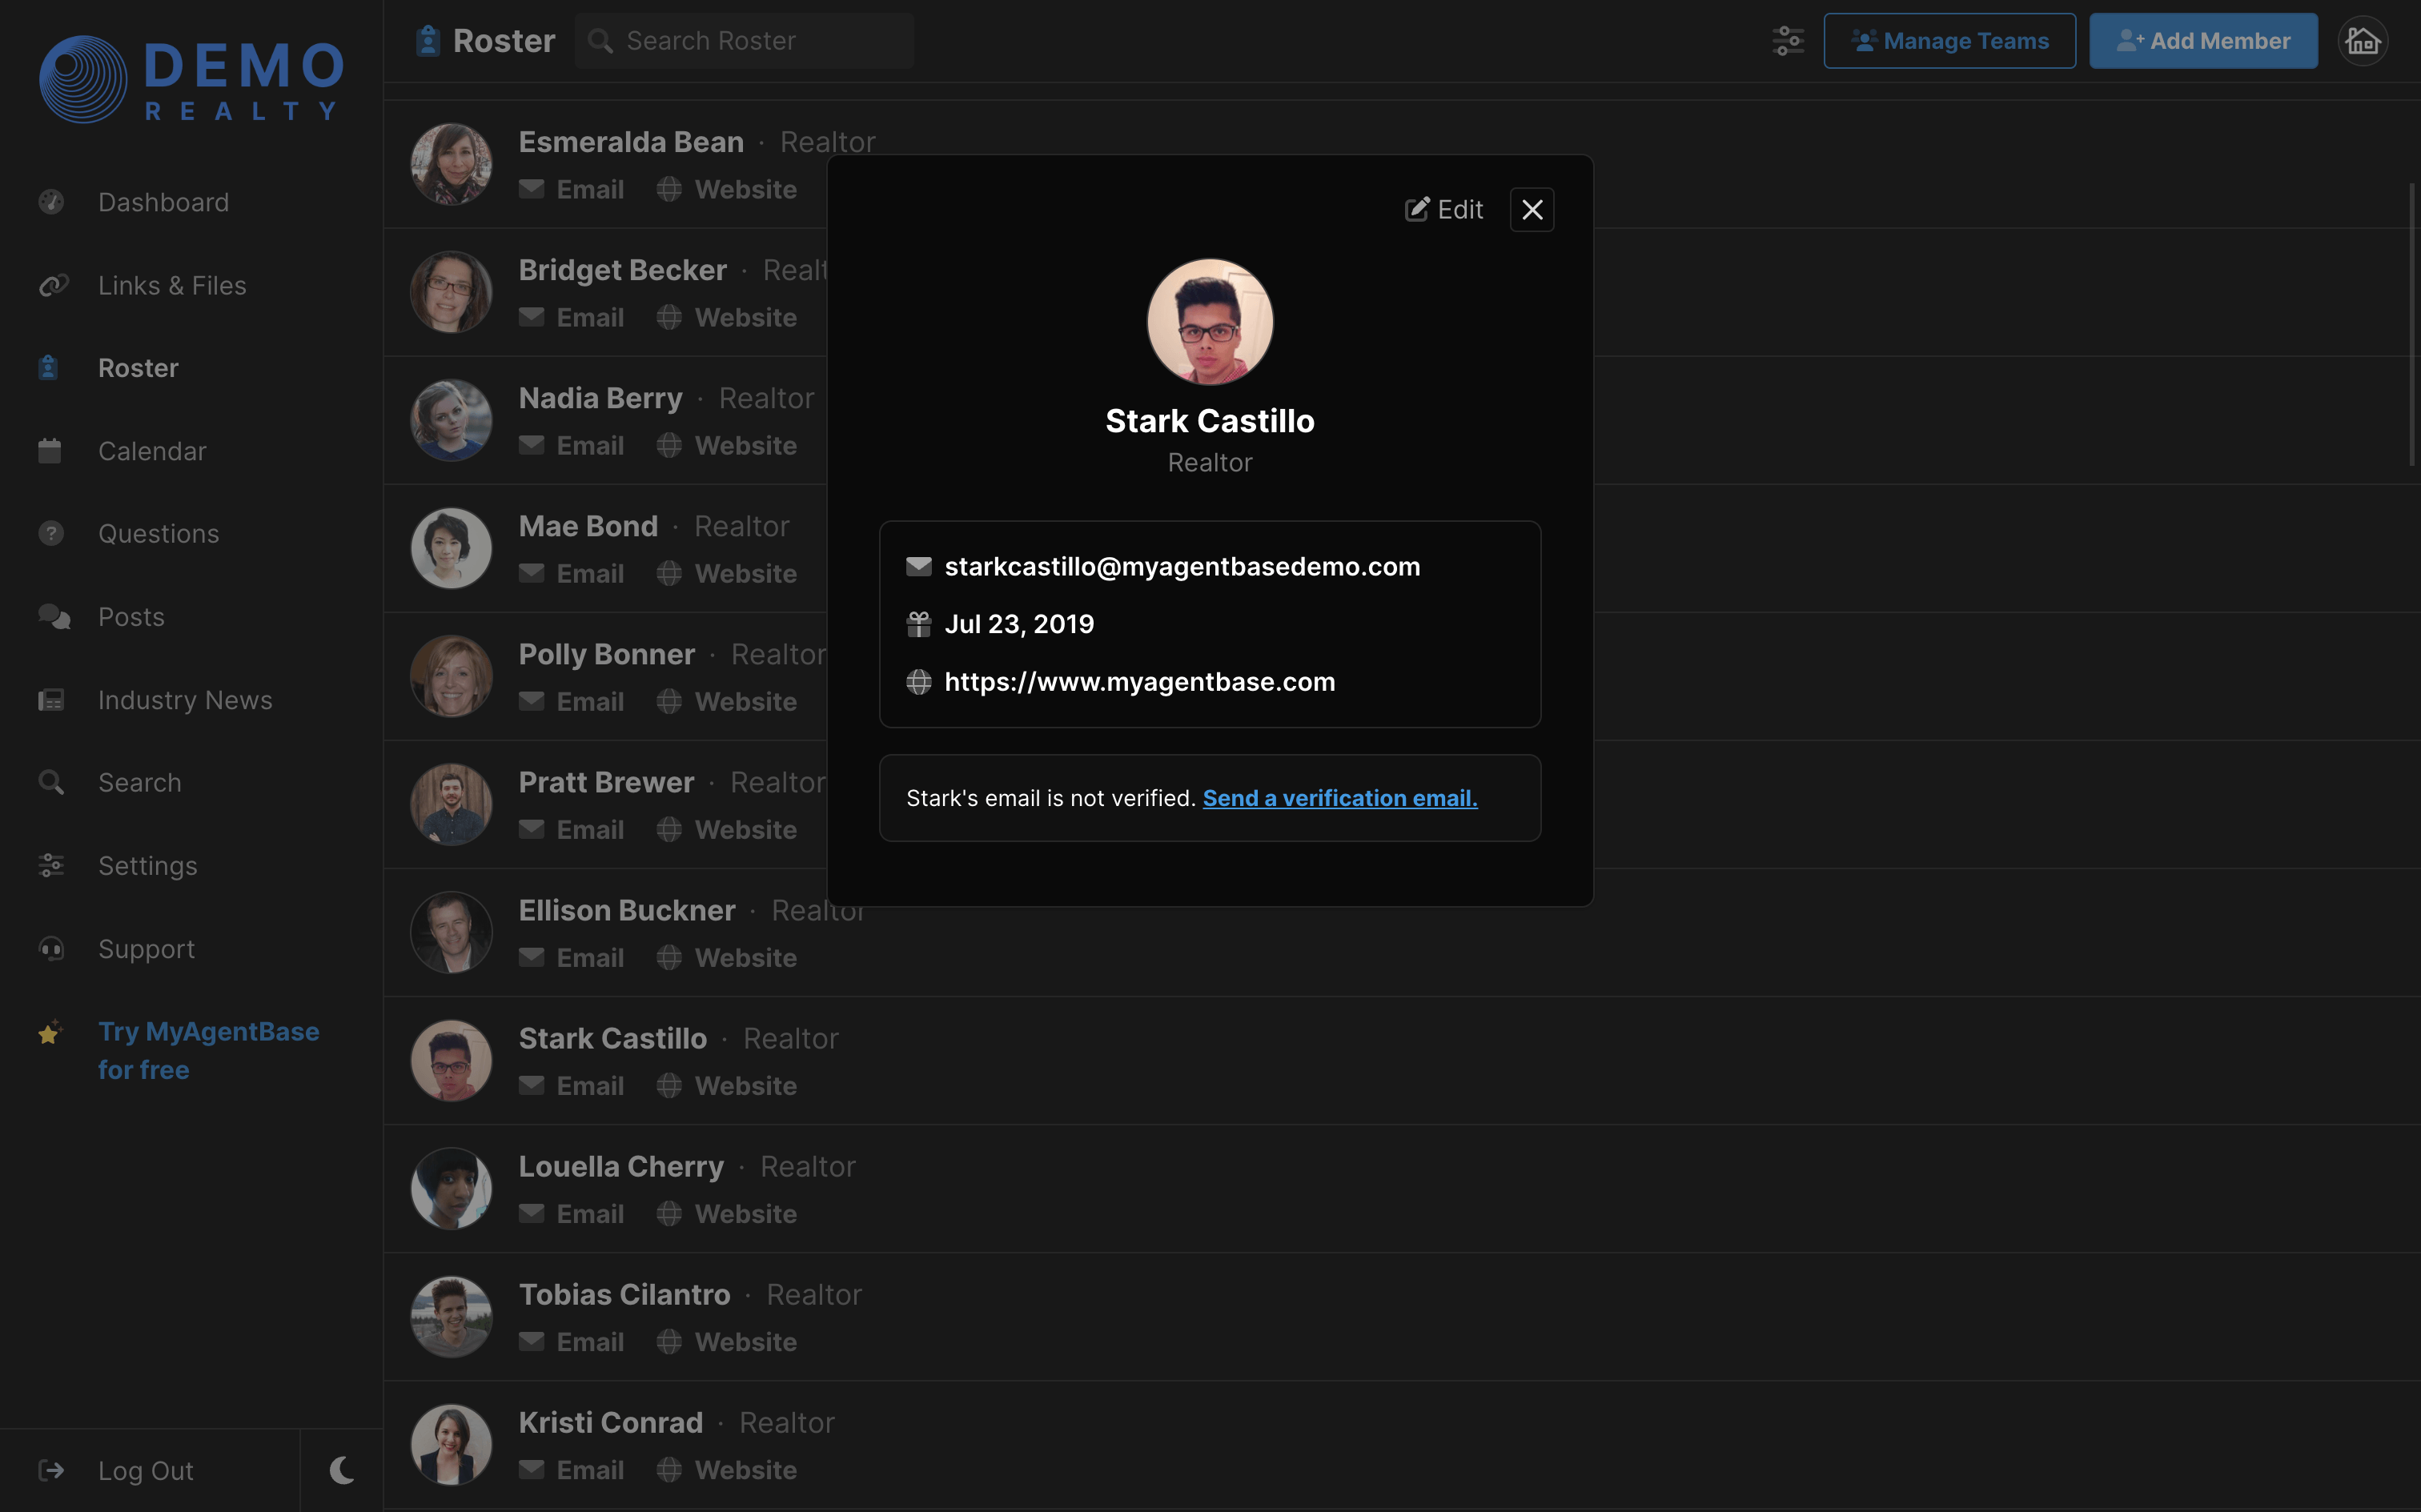Click the Support headset icon

tap(51, 949)
